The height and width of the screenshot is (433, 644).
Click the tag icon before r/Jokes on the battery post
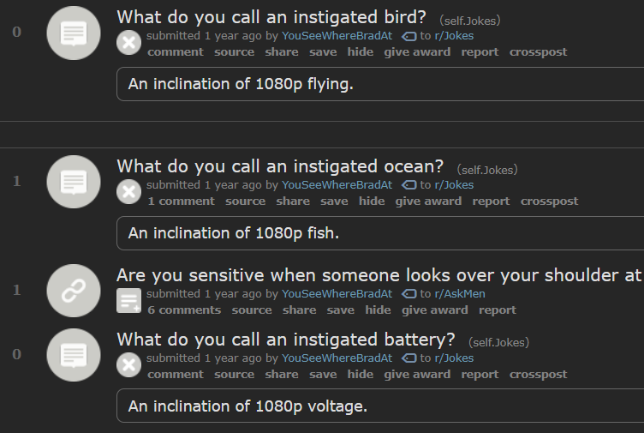click(409, 358)
